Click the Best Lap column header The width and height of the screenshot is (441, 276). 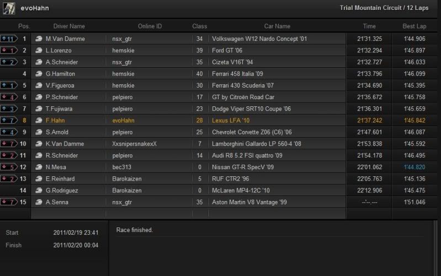[415, 26]
